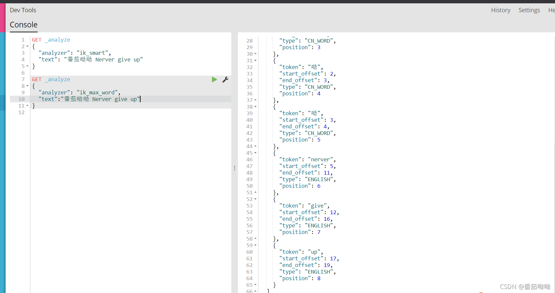The width and height of the screenshot is (555, 293).
Task: Toggle fold arrow at editor line 5
Action: pos(27,66)
